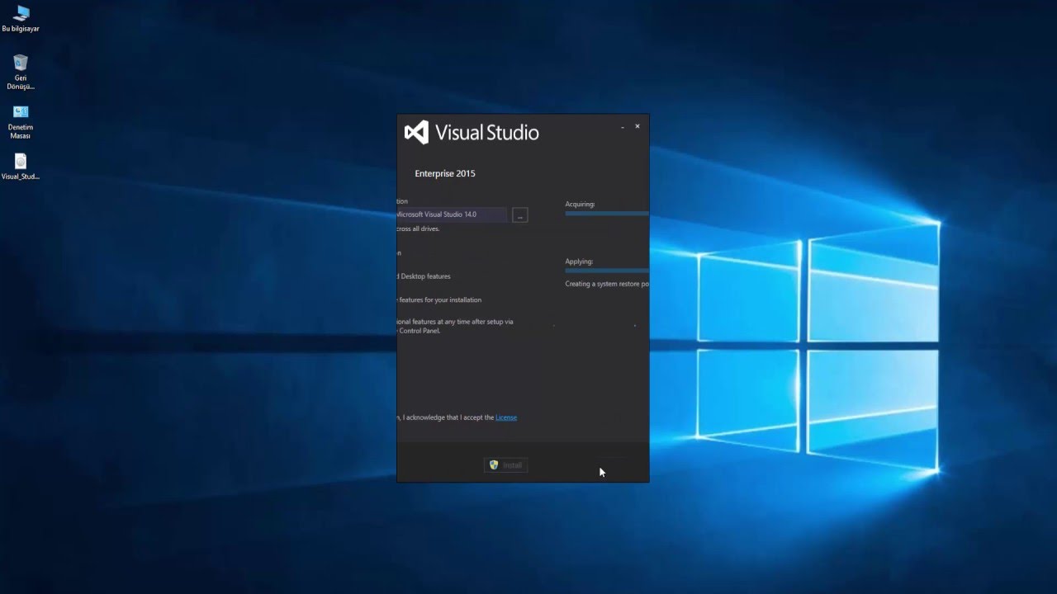1057x594 pixels.
Task: Close the Visual Studio installer window
Action: [x=638, y=126]
